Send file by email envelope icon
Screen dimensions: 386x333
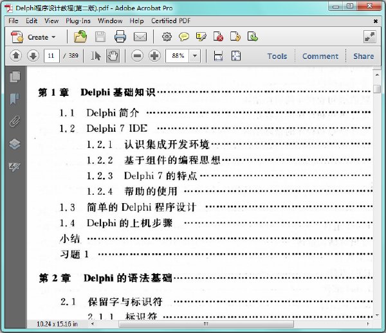tap(140, 37)
